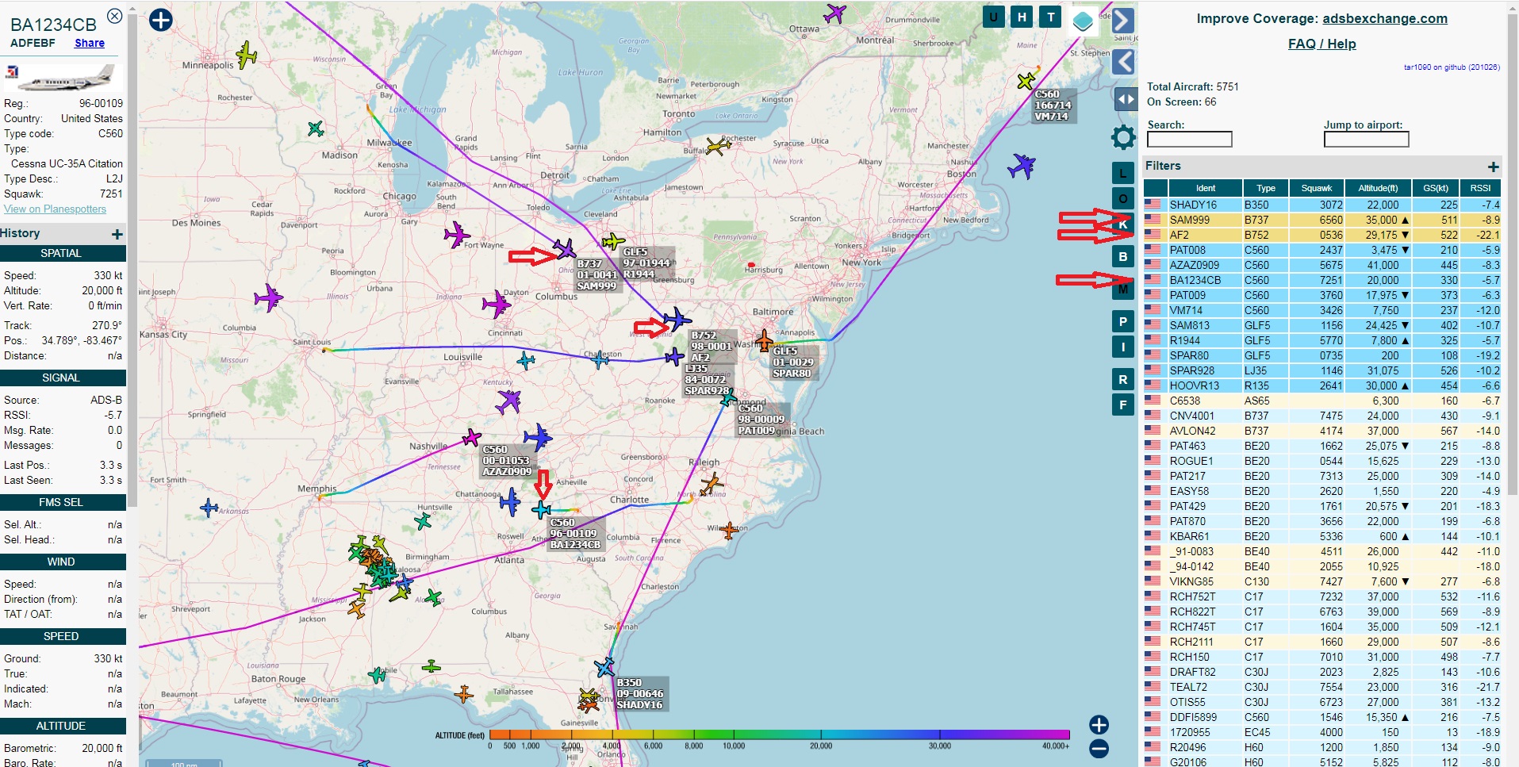Select the TEAL72 row in aircraft table
This screenshot has height=767, width=1519.
click(x=1321, y=687)
